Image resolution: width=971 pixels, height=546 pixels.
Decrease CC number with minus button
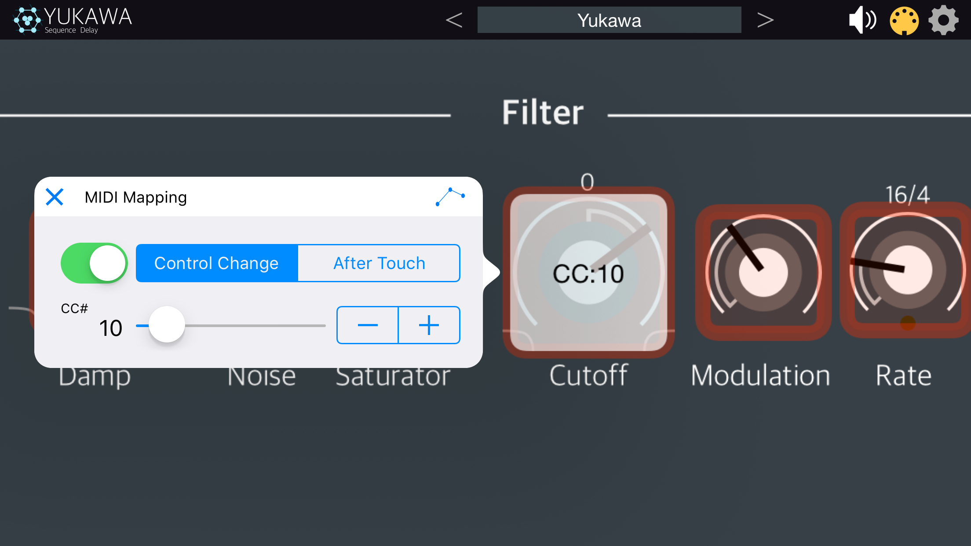coord(368,325)
